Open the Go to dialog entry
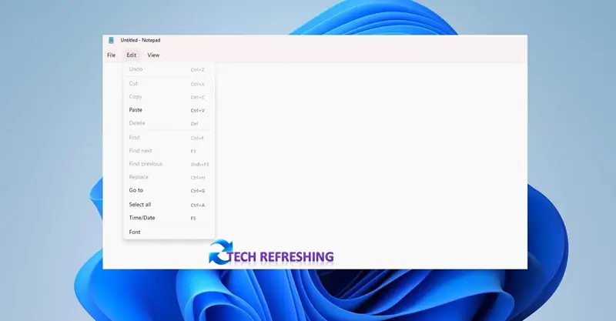 tap(169, 190)
